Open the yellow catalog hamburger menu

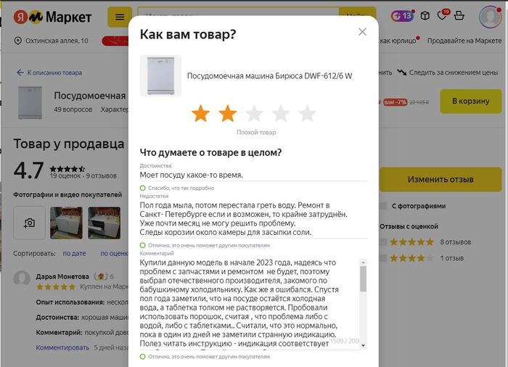click(120, 17)
